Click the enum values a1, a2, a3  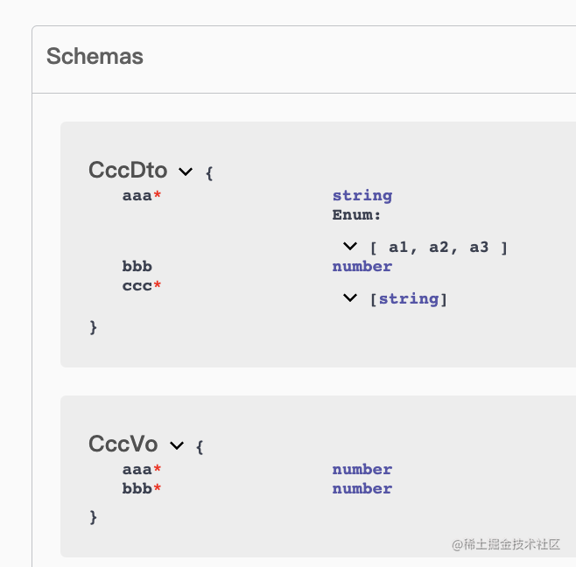pyautogui.click(x=439, y=248)
